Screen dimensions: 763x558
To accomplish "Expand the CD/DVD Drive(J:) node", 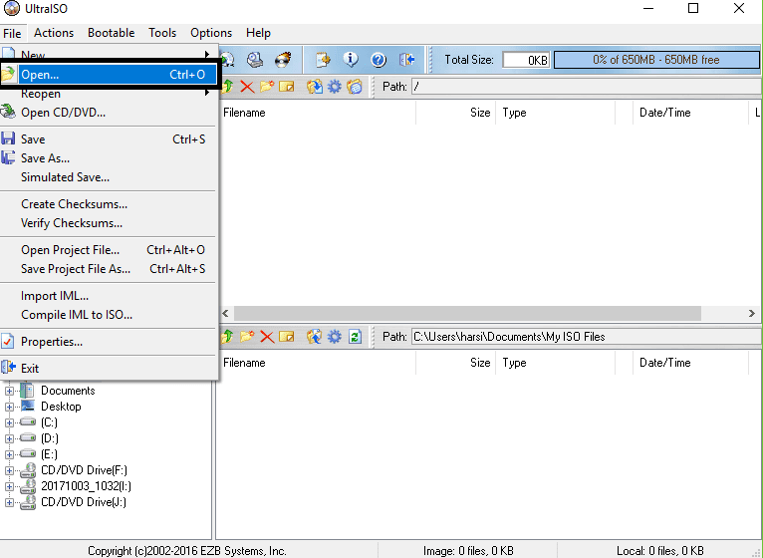I will tap(9, 502).
